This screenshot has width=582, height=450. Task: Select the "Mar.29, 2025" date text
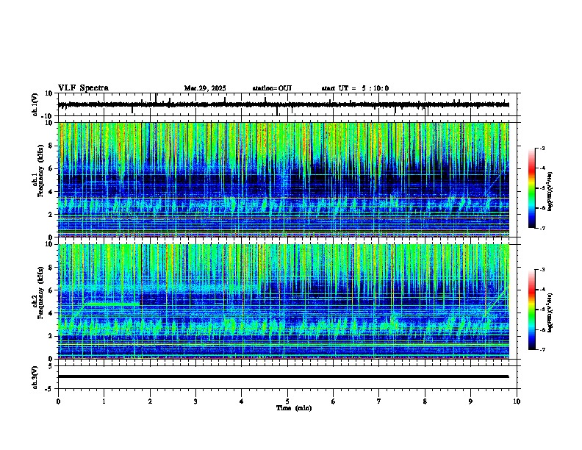click(x=205, y=88)
